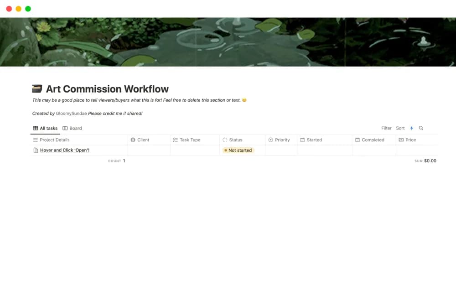The width and height of the screenshot is (456, 285).
Task: Switch to the Board view tab
Action: [72, 128]
